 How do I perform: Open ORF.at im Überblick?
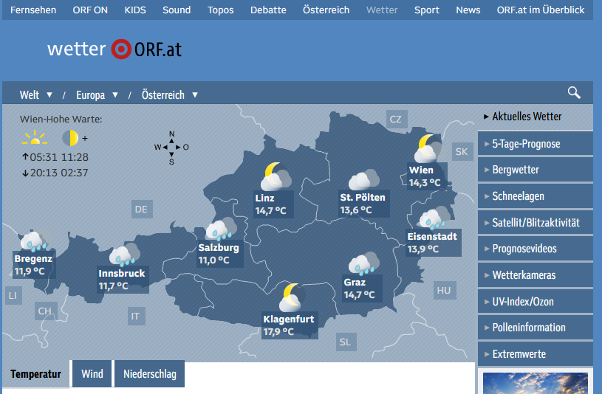click(x=541, y=10)
